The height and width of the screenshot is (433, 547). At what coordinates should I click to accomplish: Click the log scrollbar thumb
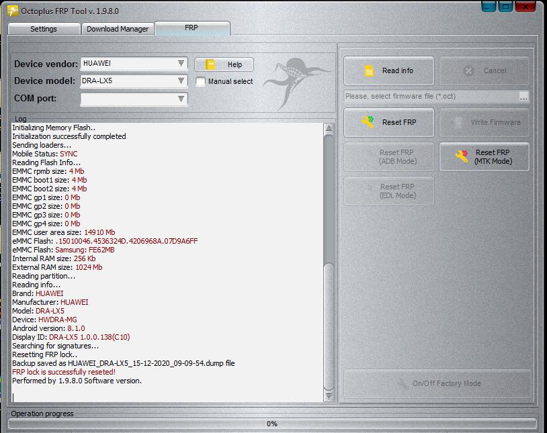click(329, 326)
